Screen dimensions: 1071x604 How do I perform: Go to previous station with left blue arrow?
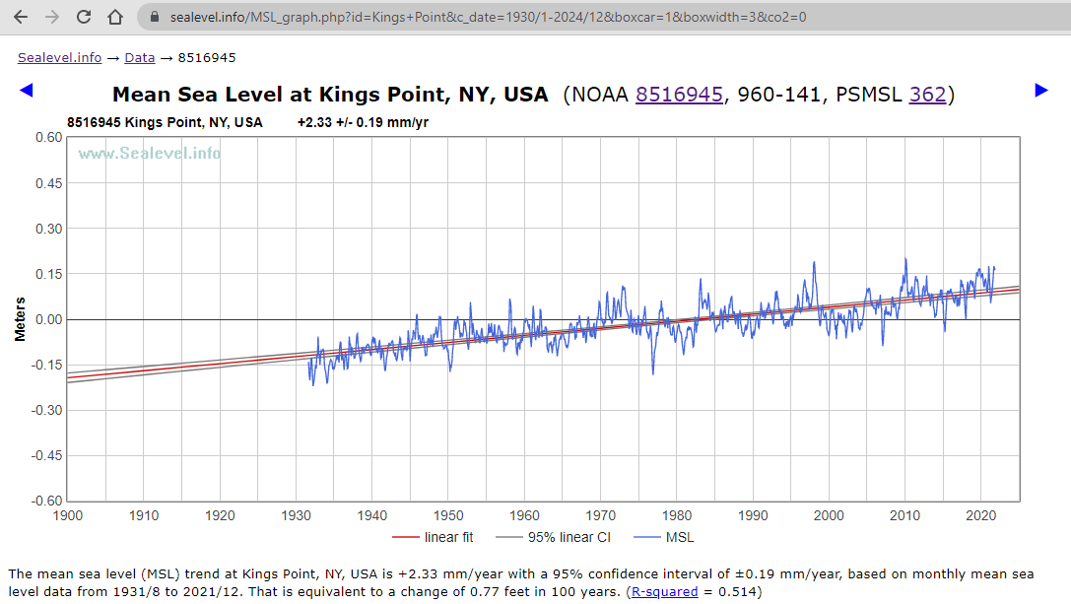[27, 91]
